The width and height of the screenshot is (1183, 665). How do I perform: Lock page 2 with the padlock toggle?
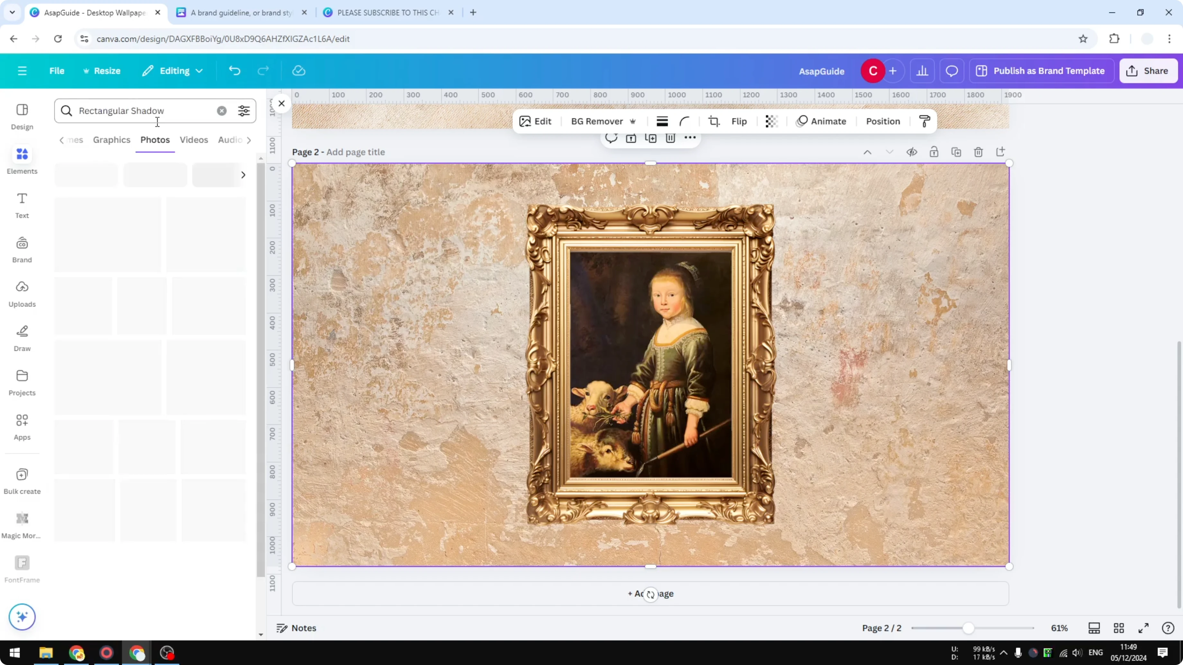[x=934, y=152]
